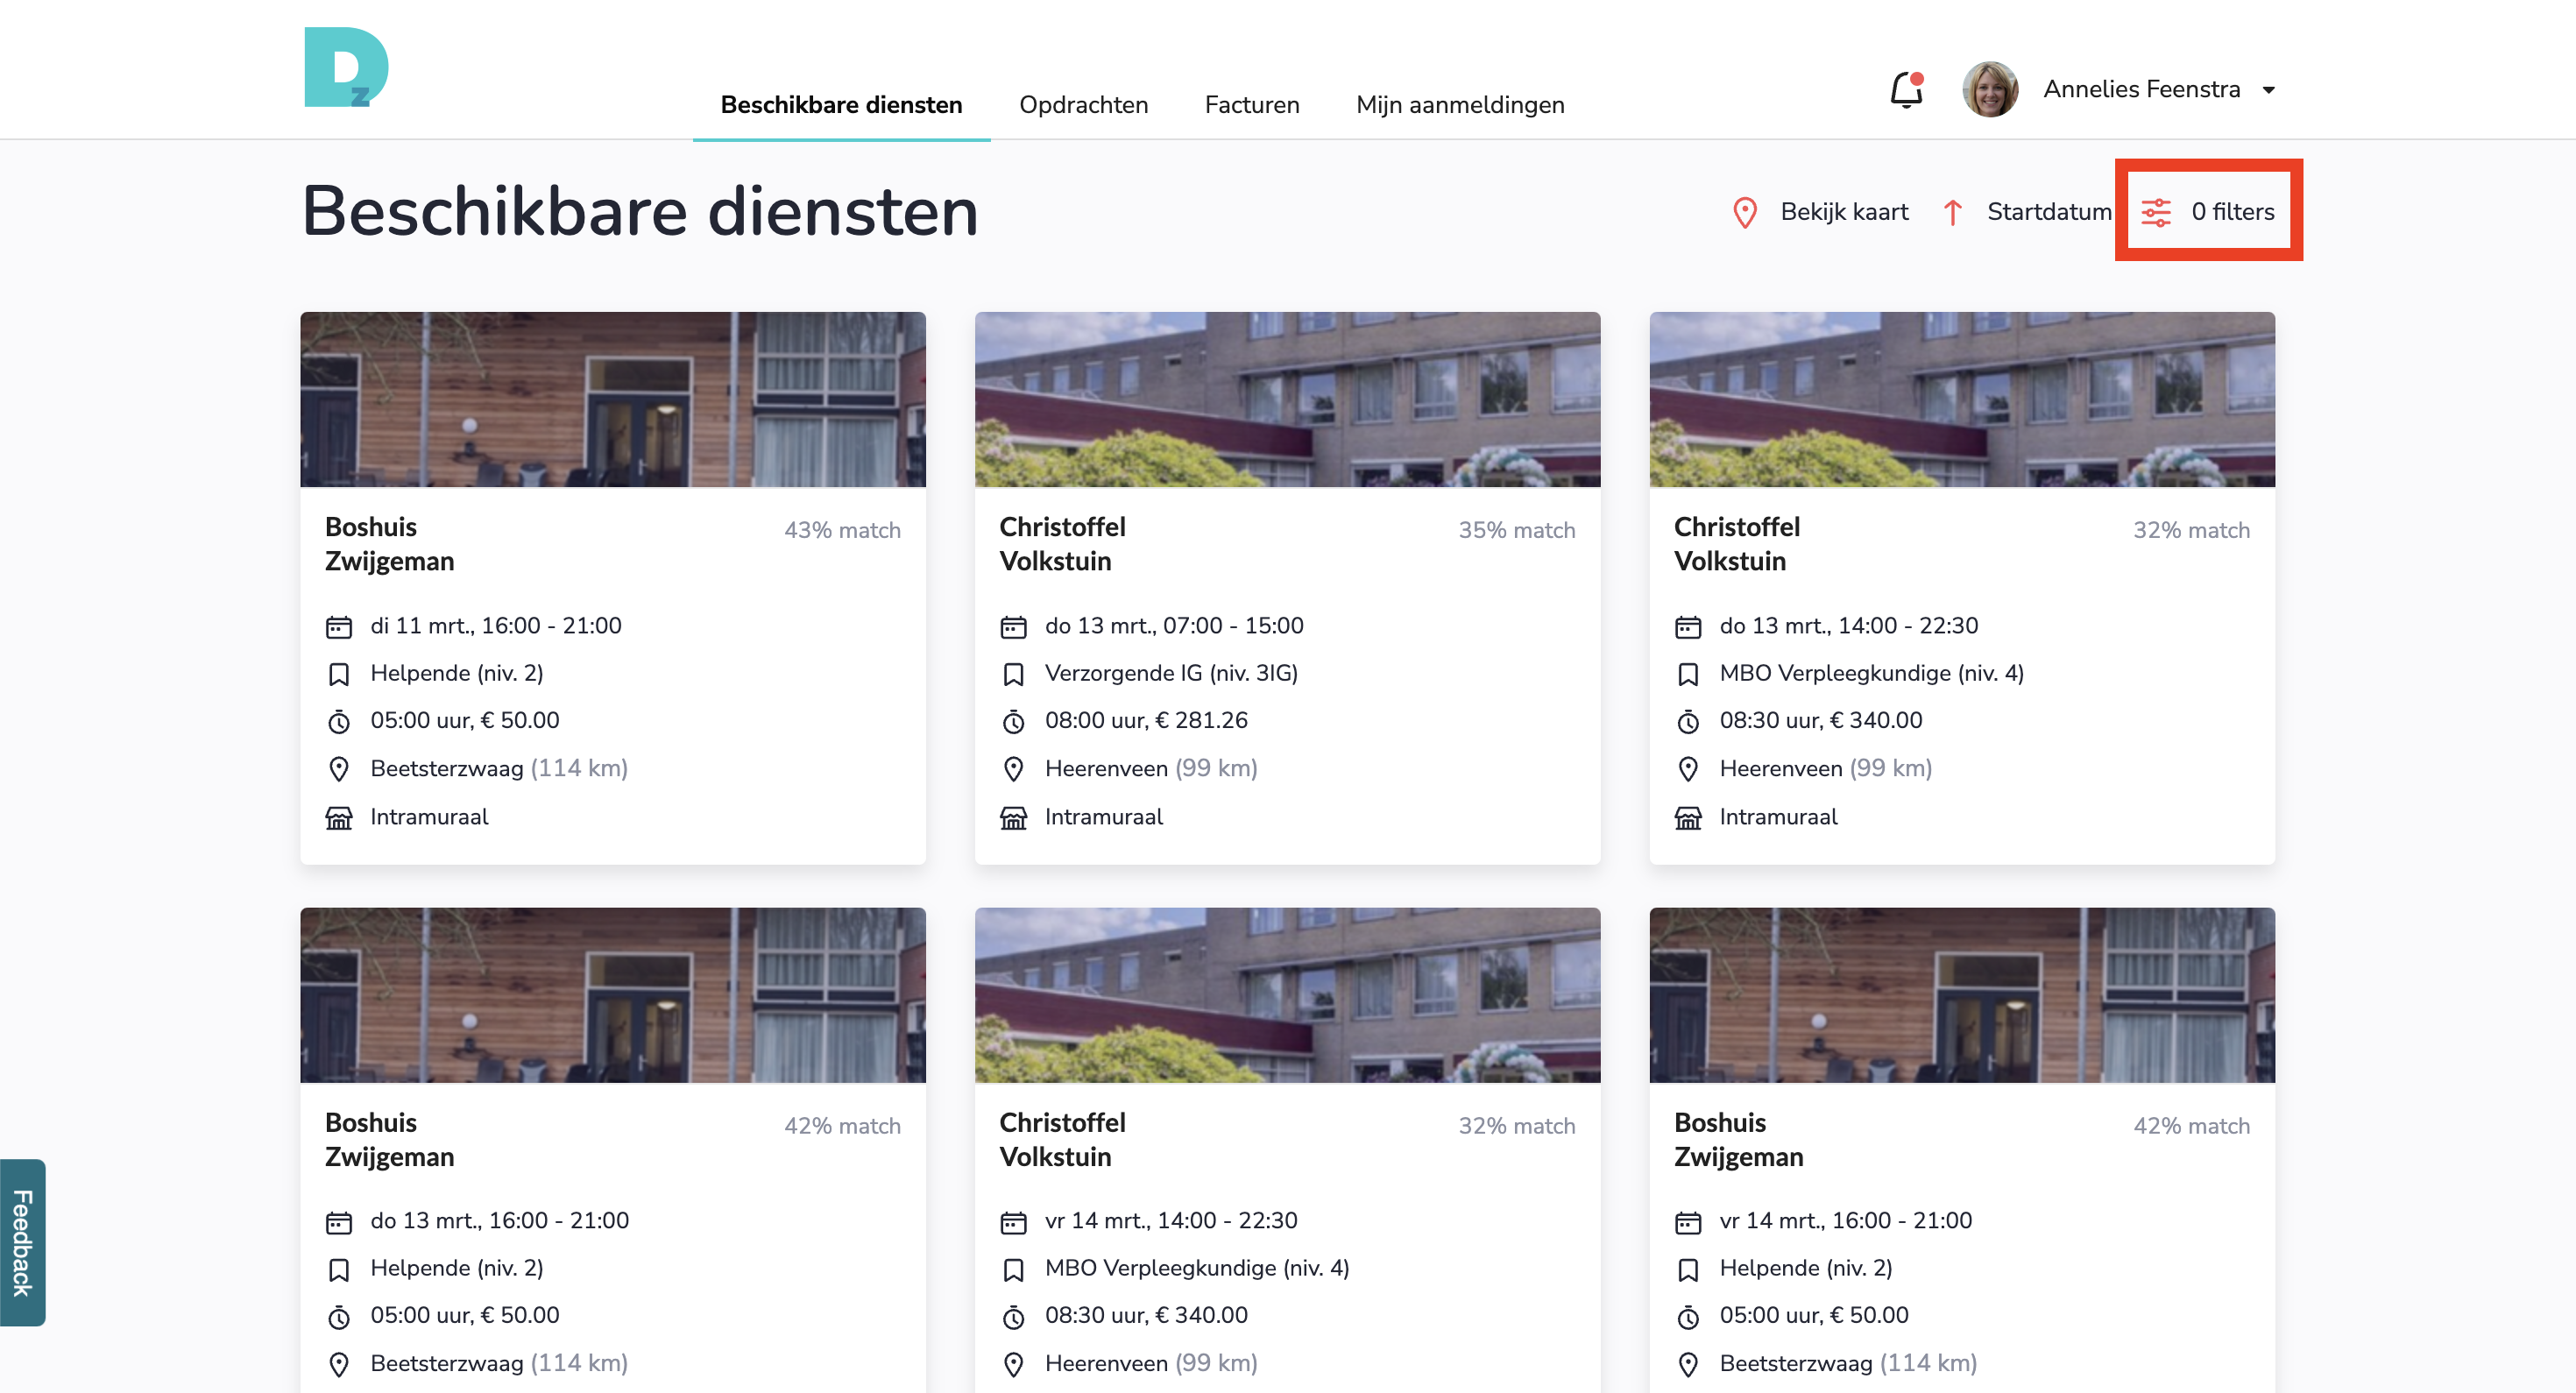Click the filter sliders icon

pos(2156,212)
